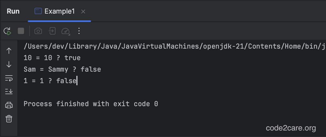Image resolution: width=326 pixels, height=137 pixels.
Task: Click the Run tool window title
Action: 13,11
